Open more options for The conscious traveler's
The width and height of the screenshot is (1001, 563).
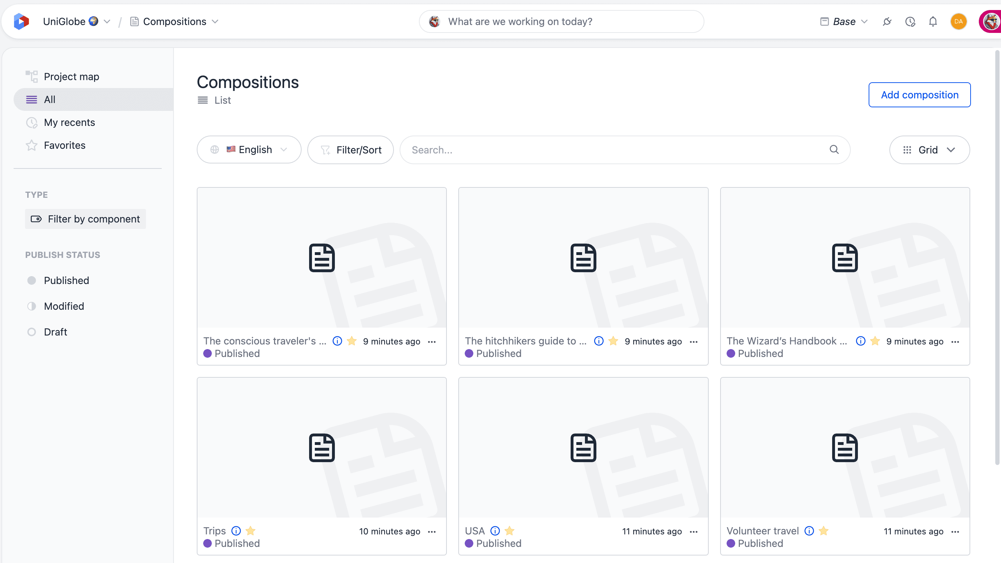pos(432,342)
